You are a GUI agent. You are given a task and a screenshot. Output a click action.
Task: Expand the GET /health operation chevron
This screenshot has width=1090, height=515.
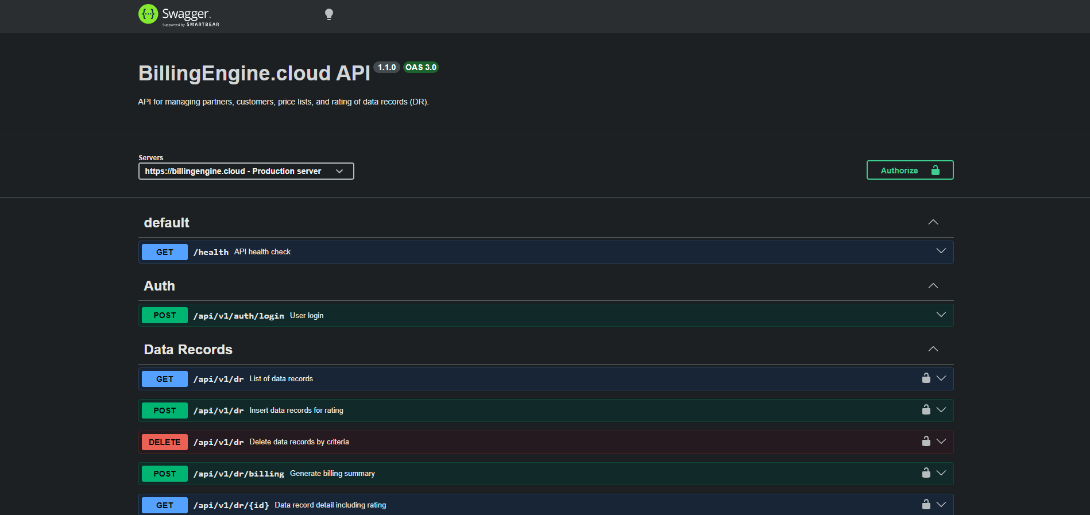tap(941, 251)
